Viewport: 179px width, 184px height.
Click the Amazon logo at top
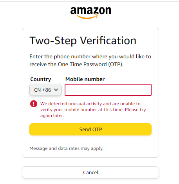click(x=90, y=13)
